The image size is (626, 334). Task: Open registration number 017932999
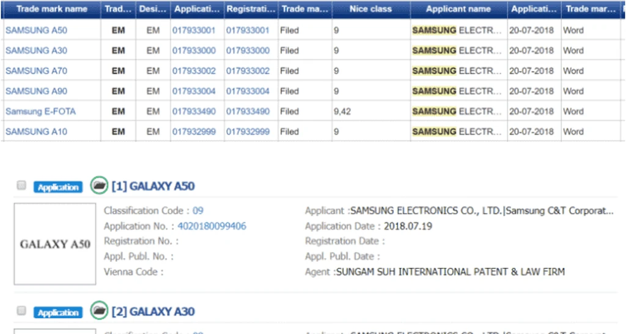click(248, 132)
